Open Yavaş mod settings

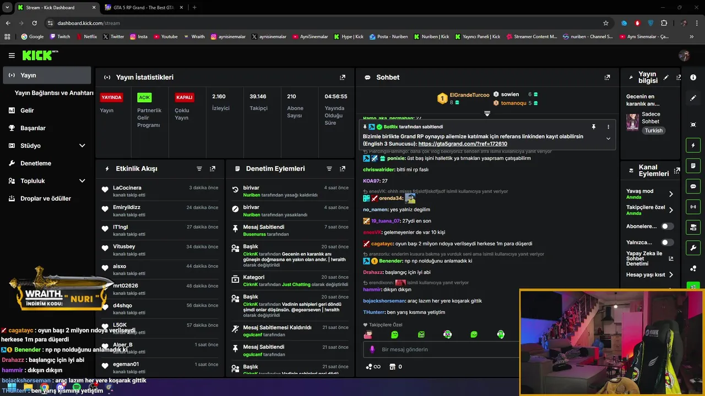pyautogui.click(x=650, y=194)
